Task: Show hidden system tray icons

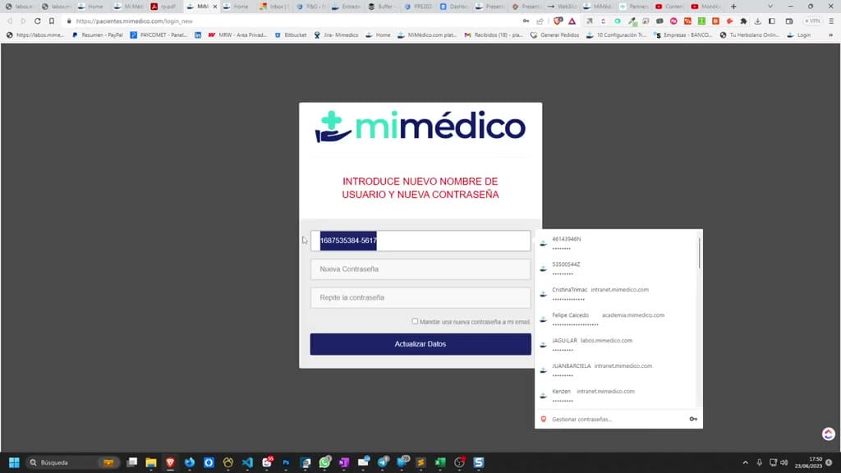Action: coord(745,462)
